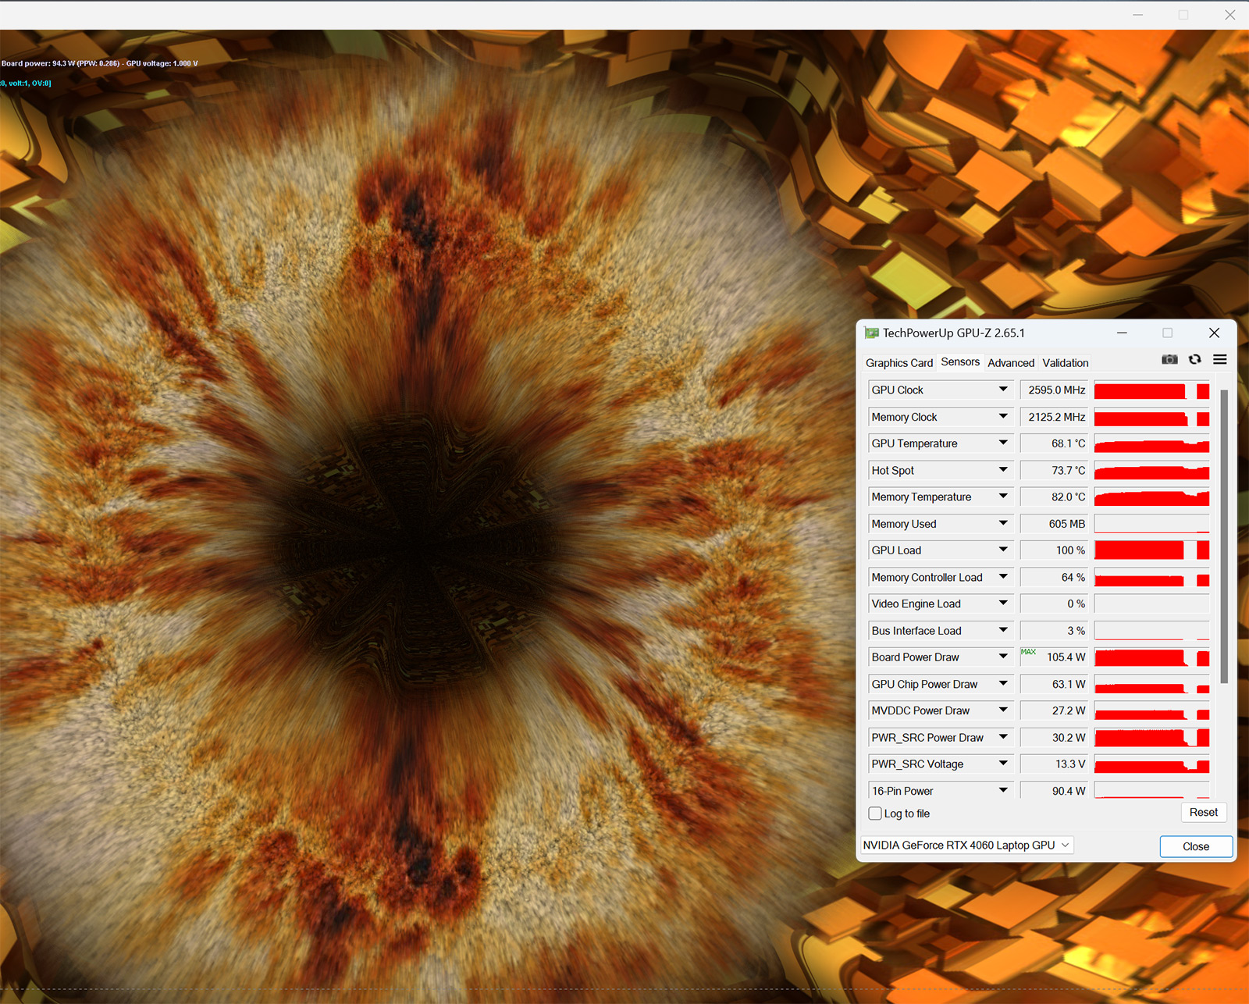The height and width of the screenshot is (1004, 1249).
Task: Click the 68.1 °C GPU Temperature value
Action: click(1055, 443)
